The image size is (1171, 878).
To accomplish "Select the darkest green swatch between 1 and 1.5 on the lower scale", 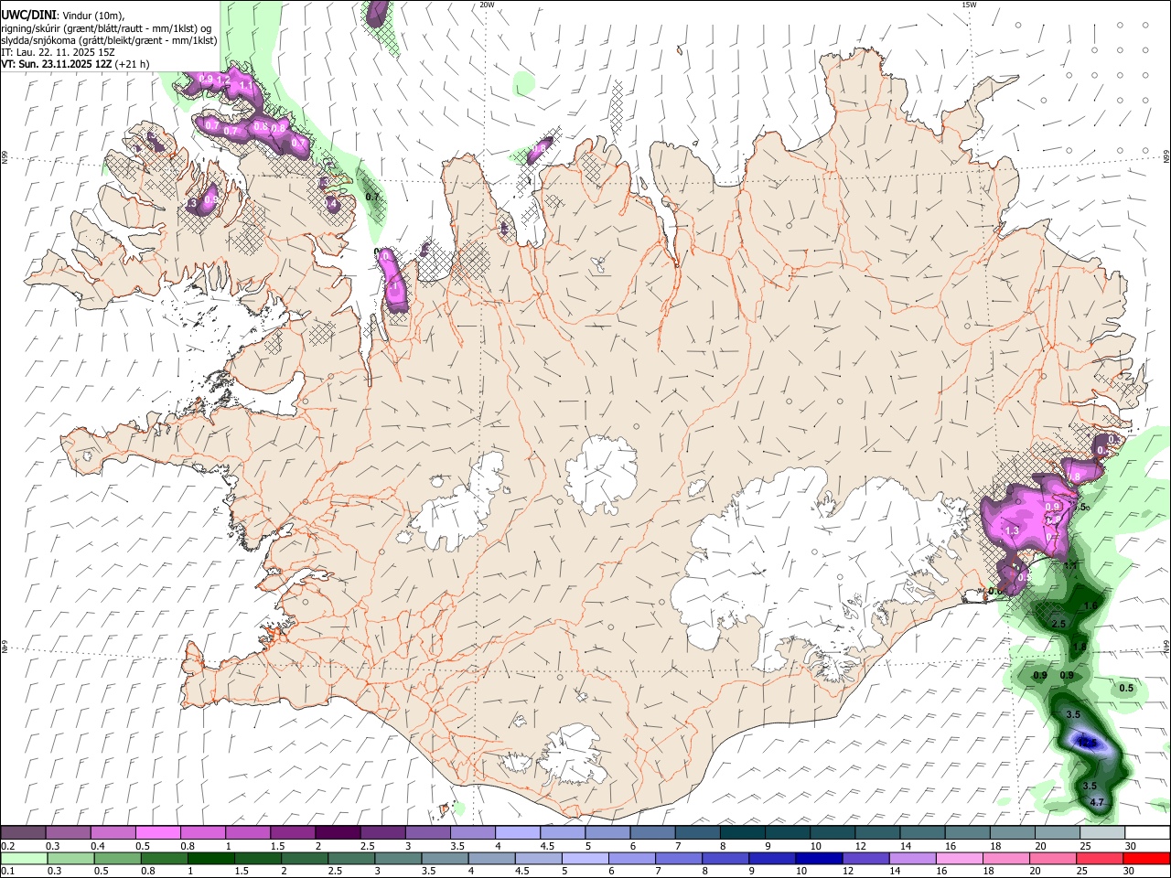I will pyautogui.click(x=211, y=859).
